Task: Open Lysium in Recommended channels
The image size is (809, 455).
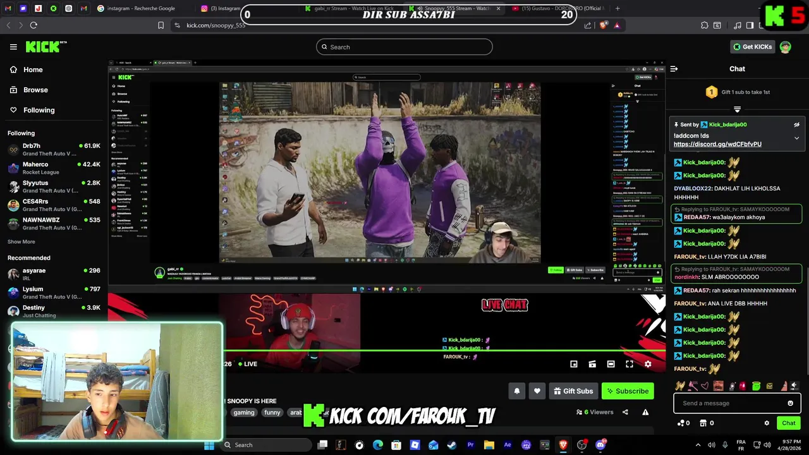Action: tap(54, 293)
